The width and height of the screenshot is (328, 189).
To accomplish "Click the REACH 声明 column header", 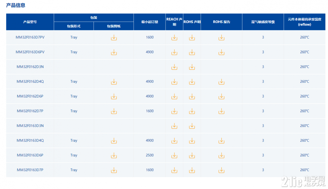I will tap(174, 22).
